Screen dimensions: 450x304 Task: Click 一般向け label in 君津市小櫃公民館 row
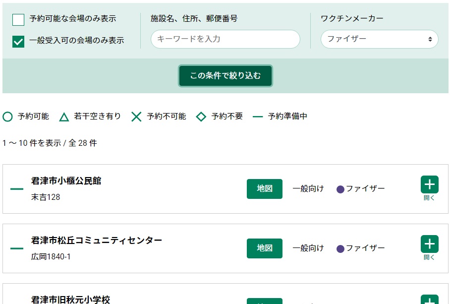[308, 188]
